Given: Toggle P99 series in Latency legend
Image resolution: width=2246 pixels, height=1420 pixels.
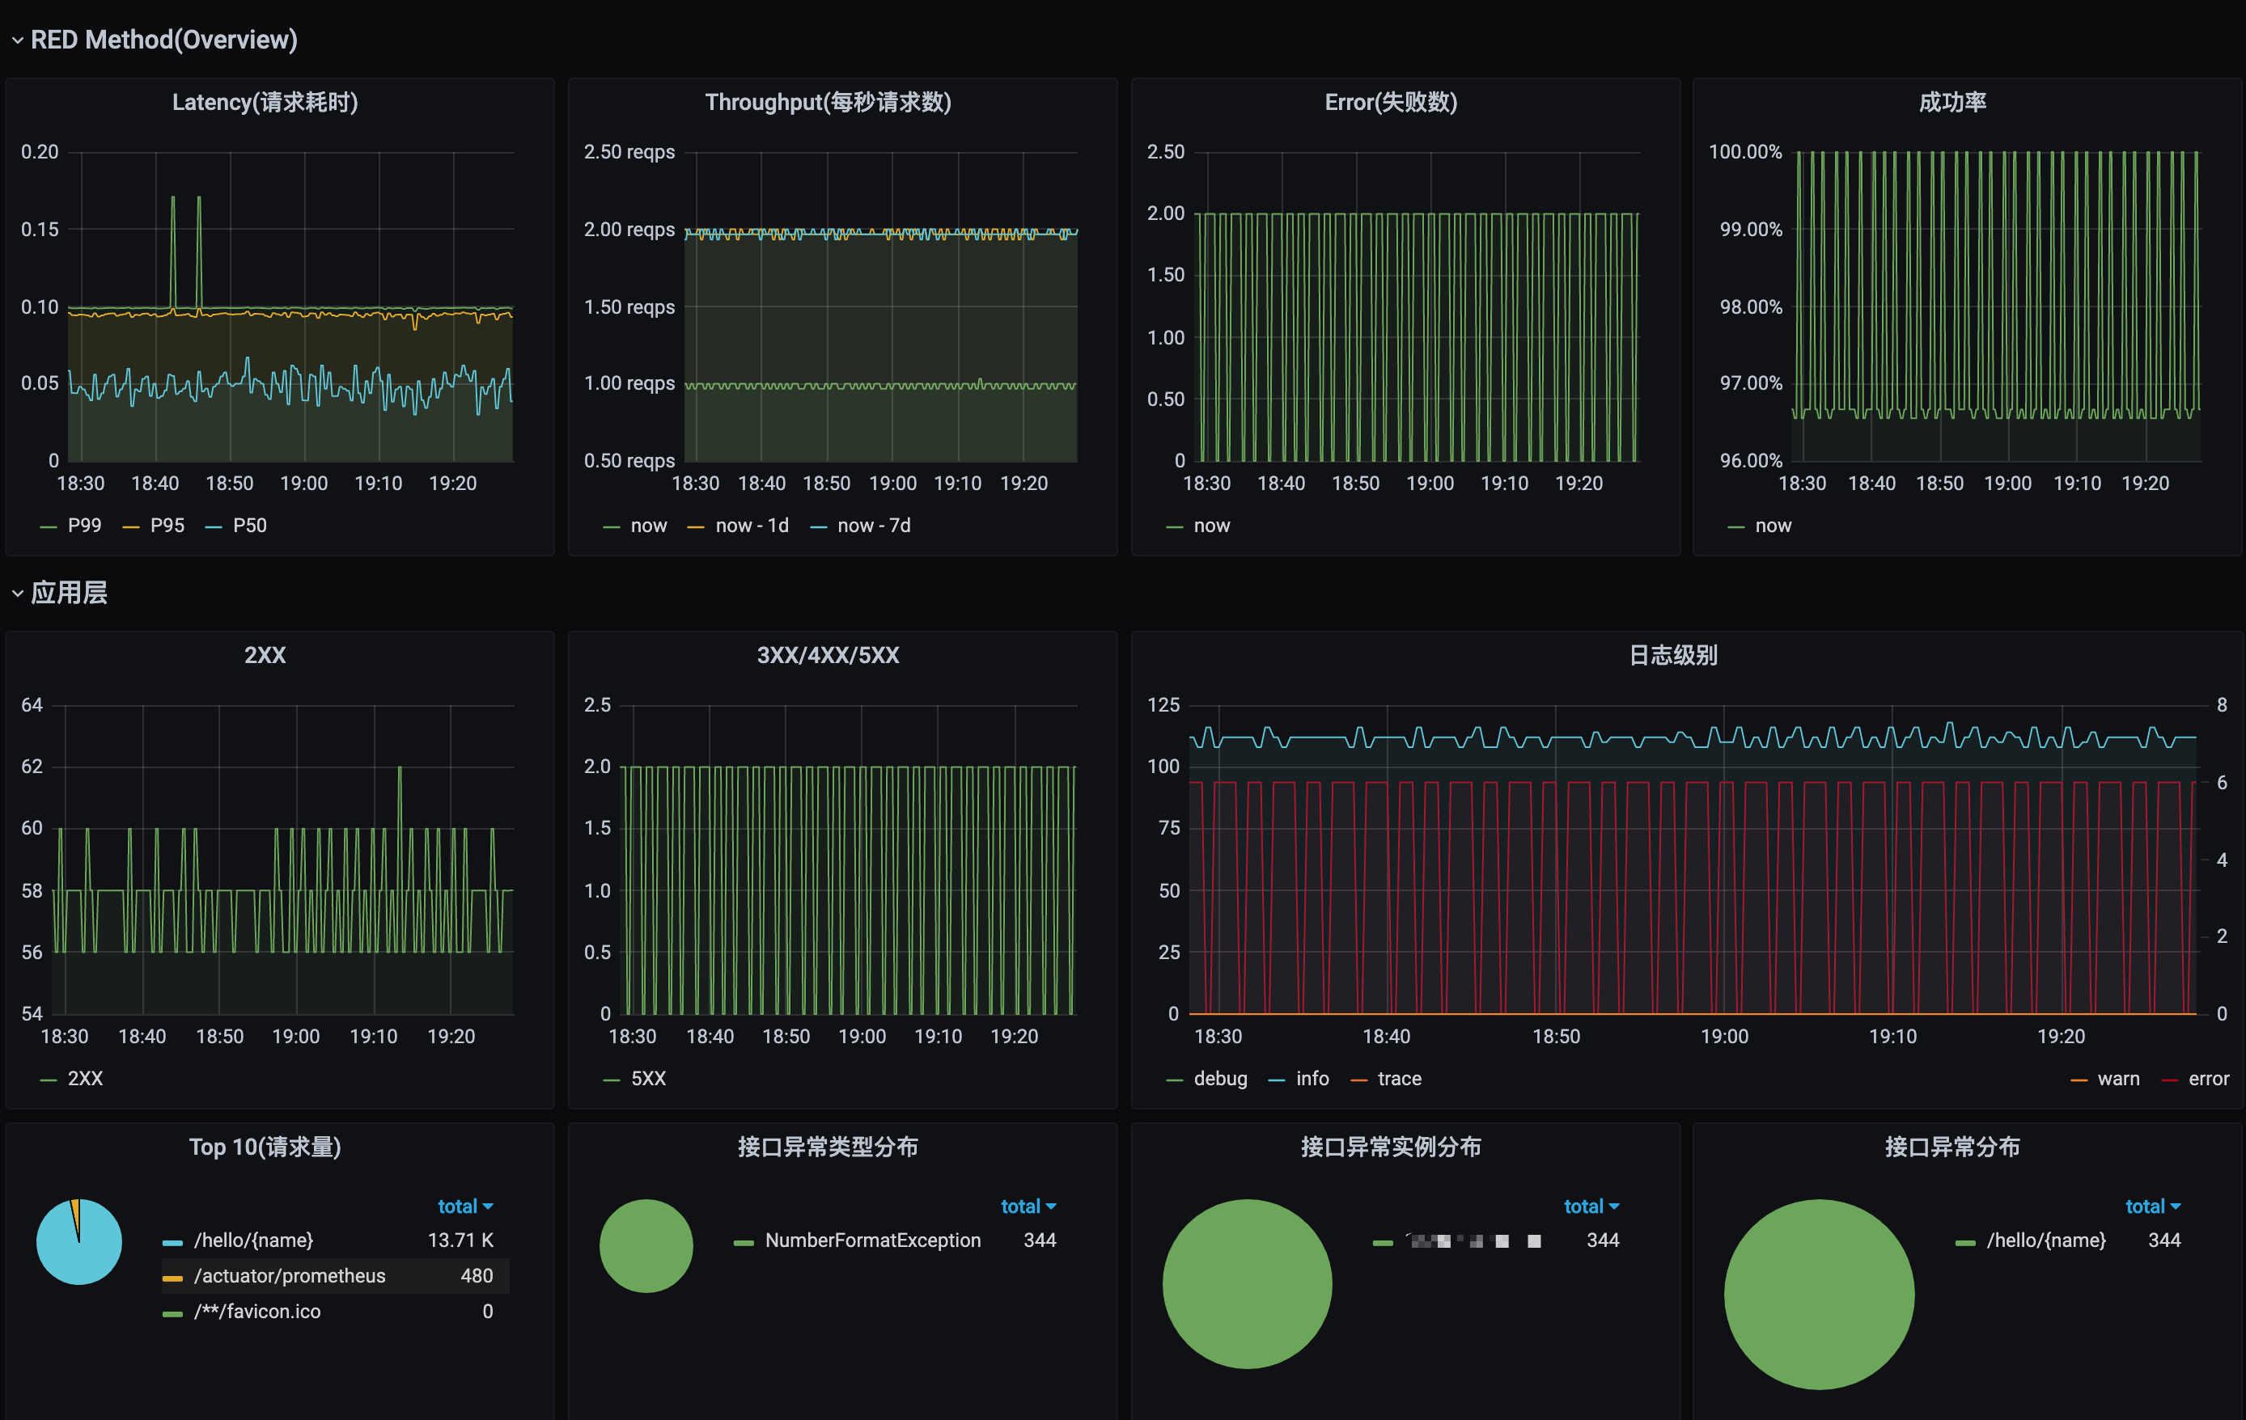Looking at the screenshot, I should pyautogui.click(x=84, y=526).
